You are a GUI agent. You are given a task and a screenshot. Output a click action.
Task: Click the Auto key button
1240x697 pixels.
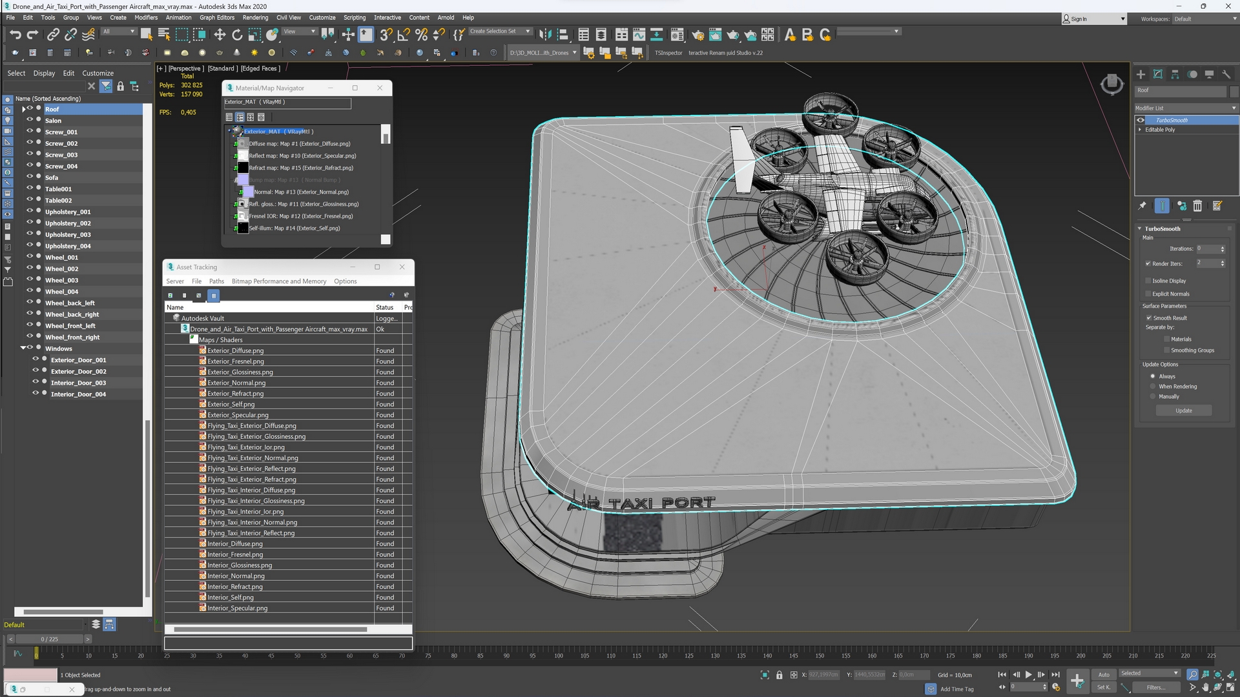[1104, 674]
